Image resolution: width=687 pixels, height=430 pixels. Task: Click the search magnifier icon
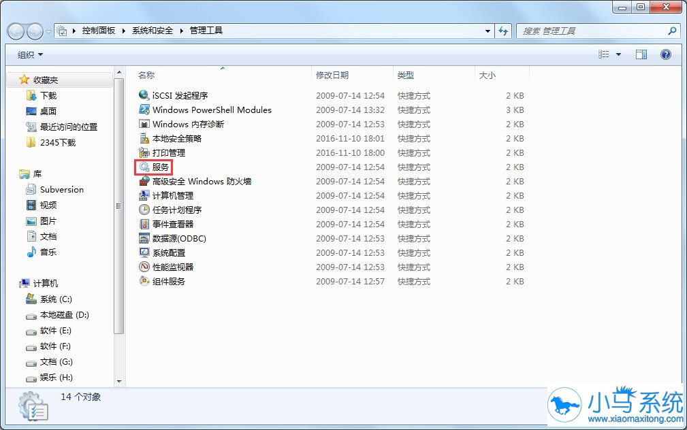672,31
